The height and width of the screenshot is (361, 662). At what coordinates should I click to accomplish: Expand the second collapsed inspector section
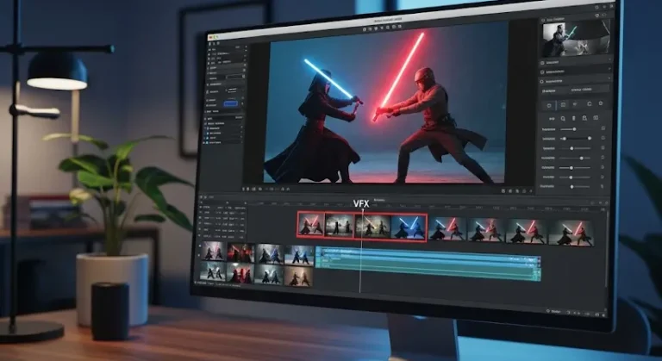pos(576,72)
